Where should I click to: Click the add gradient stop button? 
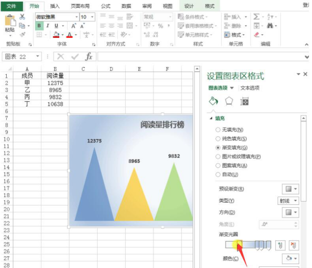tap(280, 245)
